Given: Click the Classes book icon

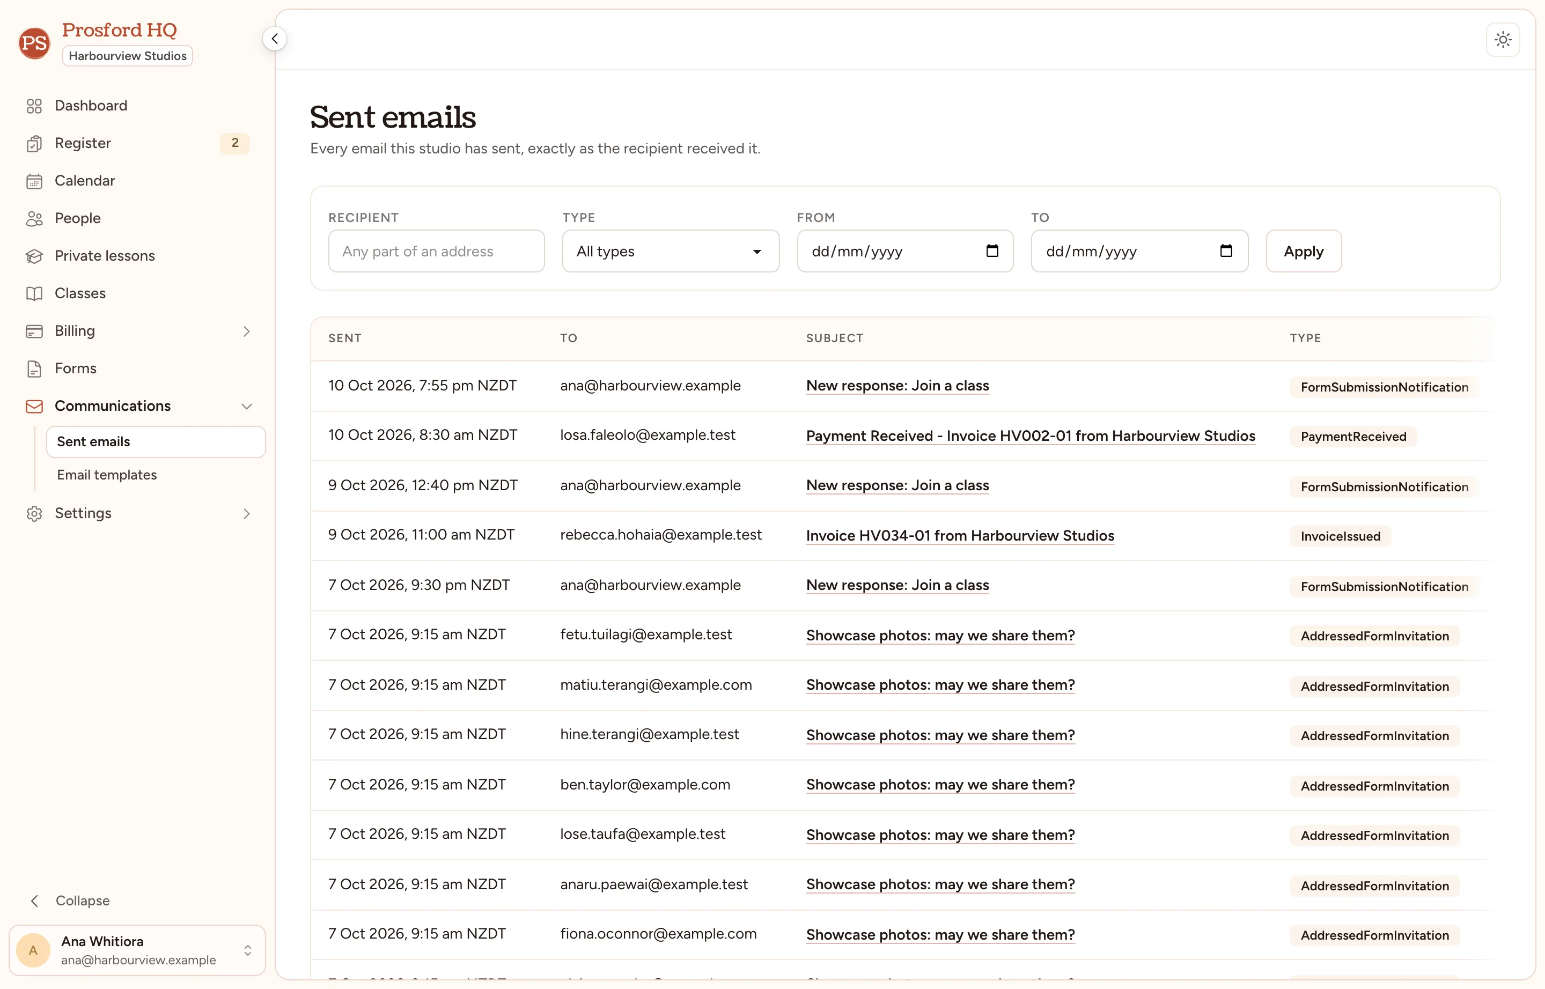Looking at the screenshot, I should coord(34,293).
